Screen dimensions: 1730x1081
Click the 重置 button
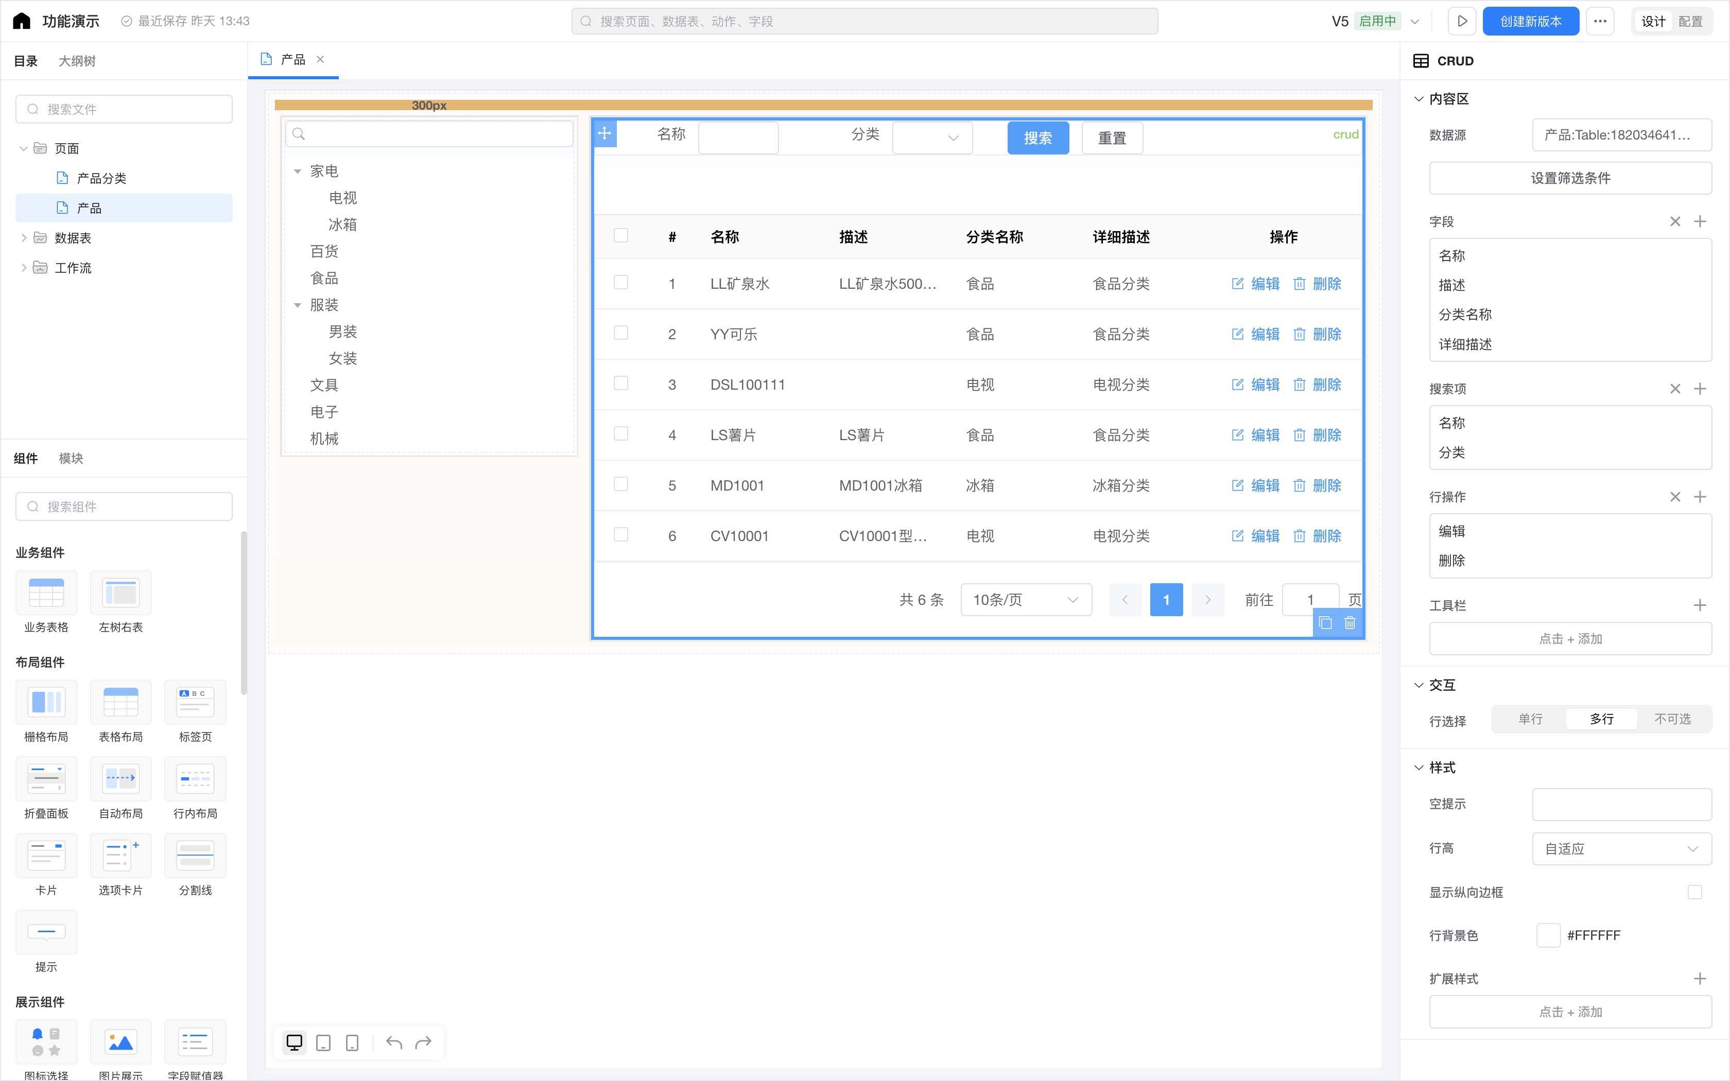[x=1112, y=138]
